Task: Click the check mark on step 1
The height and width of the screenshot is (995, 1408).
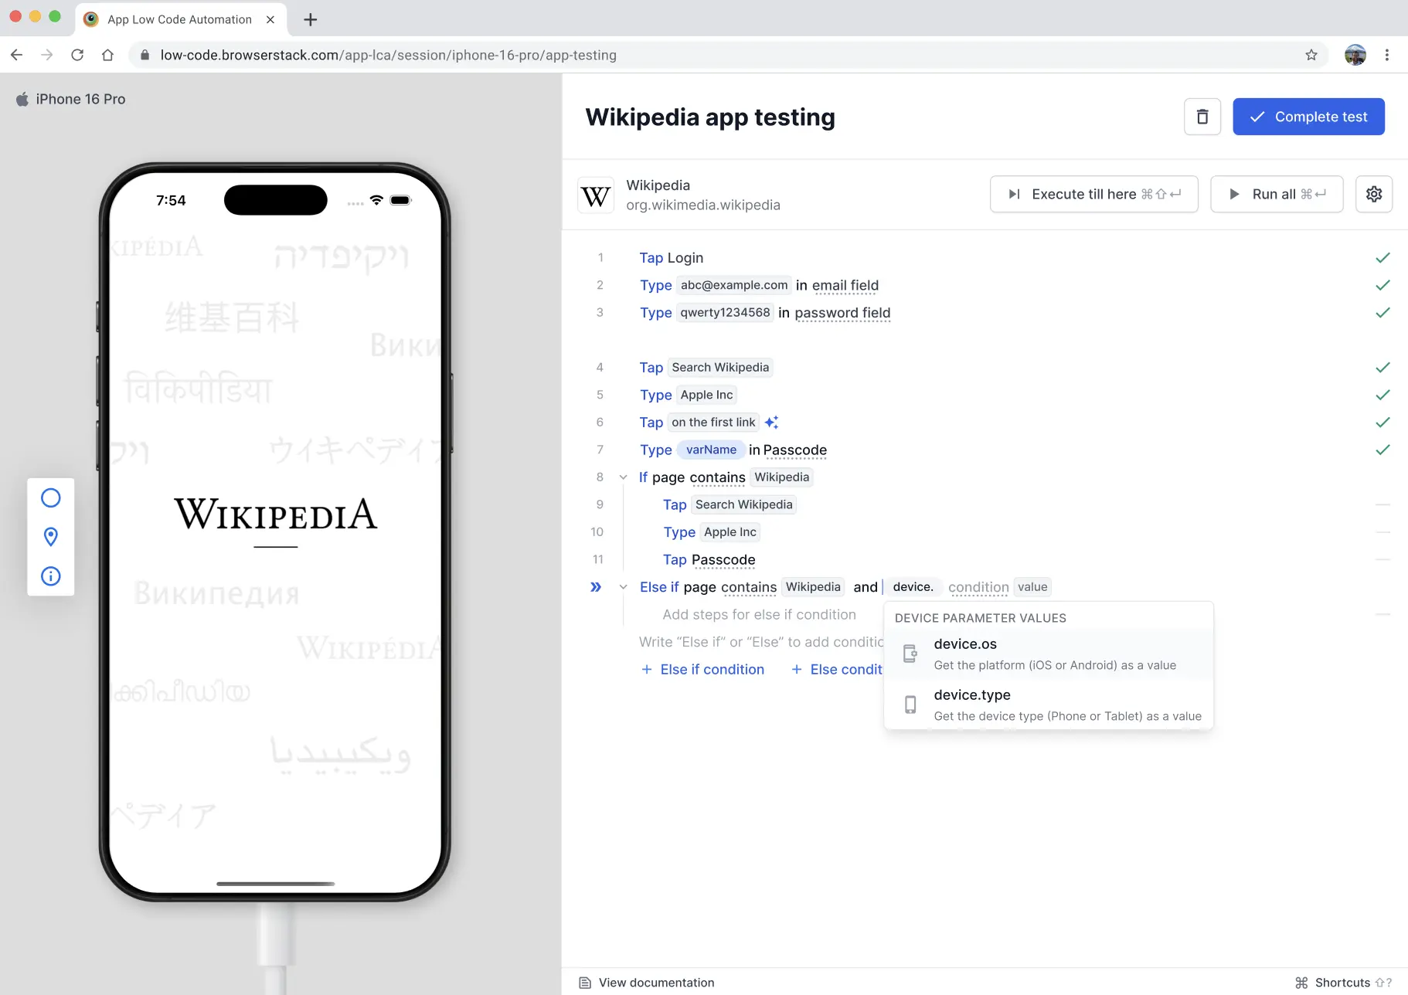Action: tap(1382, 258)
